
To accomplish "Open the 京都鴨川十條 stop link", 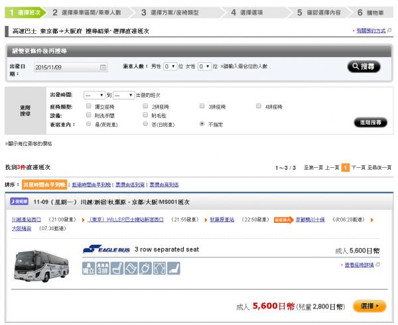I will pyautogui.click(x=310, y=220).
